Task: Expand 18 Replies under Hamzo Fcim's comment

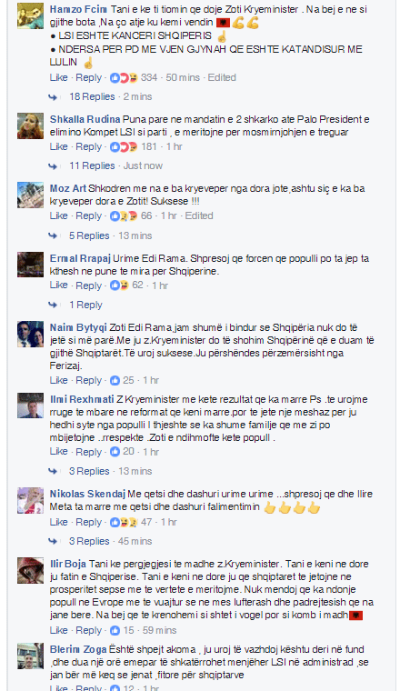Action: click(92, 96)
